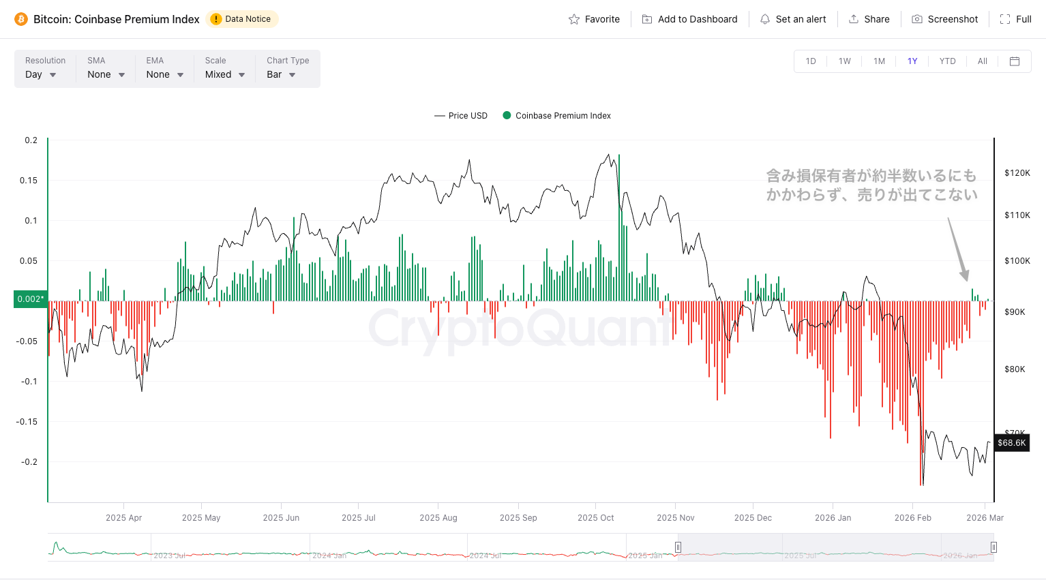Switch to the YTD time range

[947, 61]
